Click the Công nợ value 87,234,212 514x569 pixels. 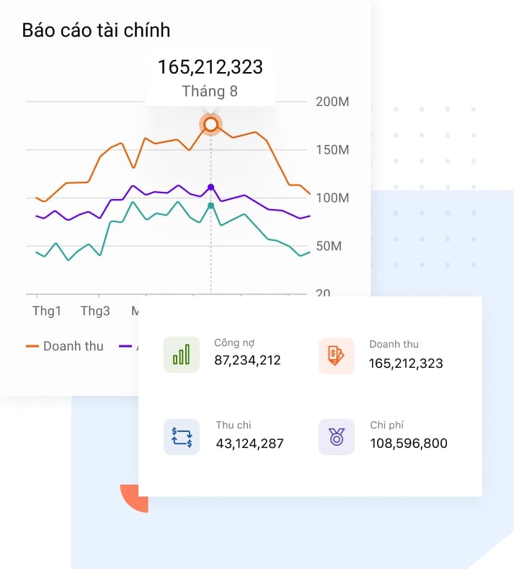[x=247, y=360]
